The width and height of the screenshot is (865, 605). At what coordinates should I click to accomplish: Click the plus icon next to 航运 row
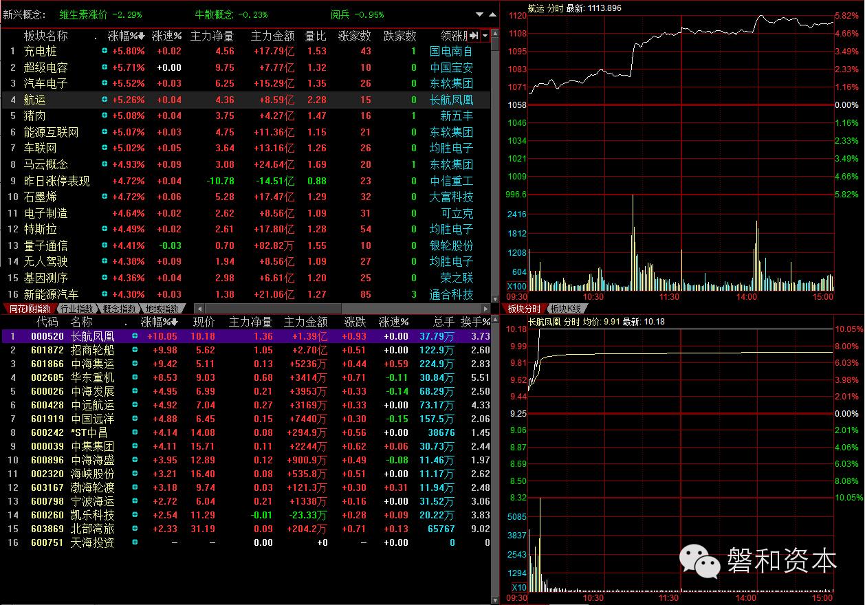(x=105, y=100)
